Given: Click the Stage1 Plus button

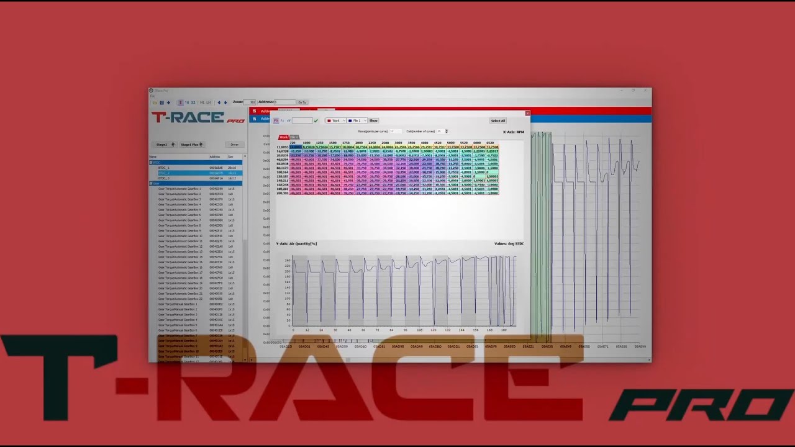Looking at the screenshot, I should [192, 145].
